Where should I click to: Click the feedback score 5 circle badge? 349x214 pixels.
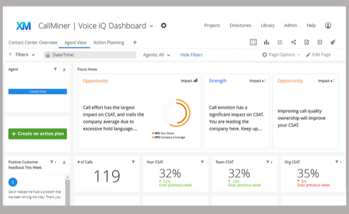coord(13,182)
